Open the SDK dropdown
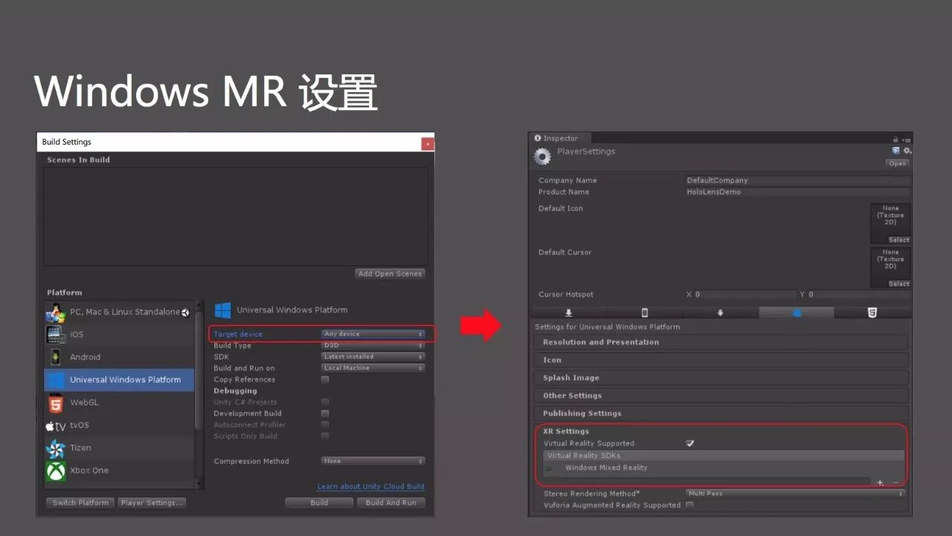Image resolution: width=952 pixels, height=536 pixels. point(373,357)
